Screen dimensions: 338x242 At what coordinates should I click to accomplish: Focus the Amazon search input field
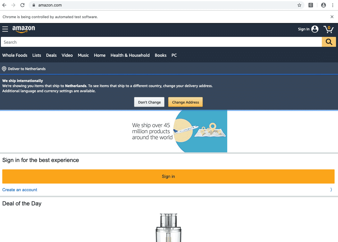[161, 42]
